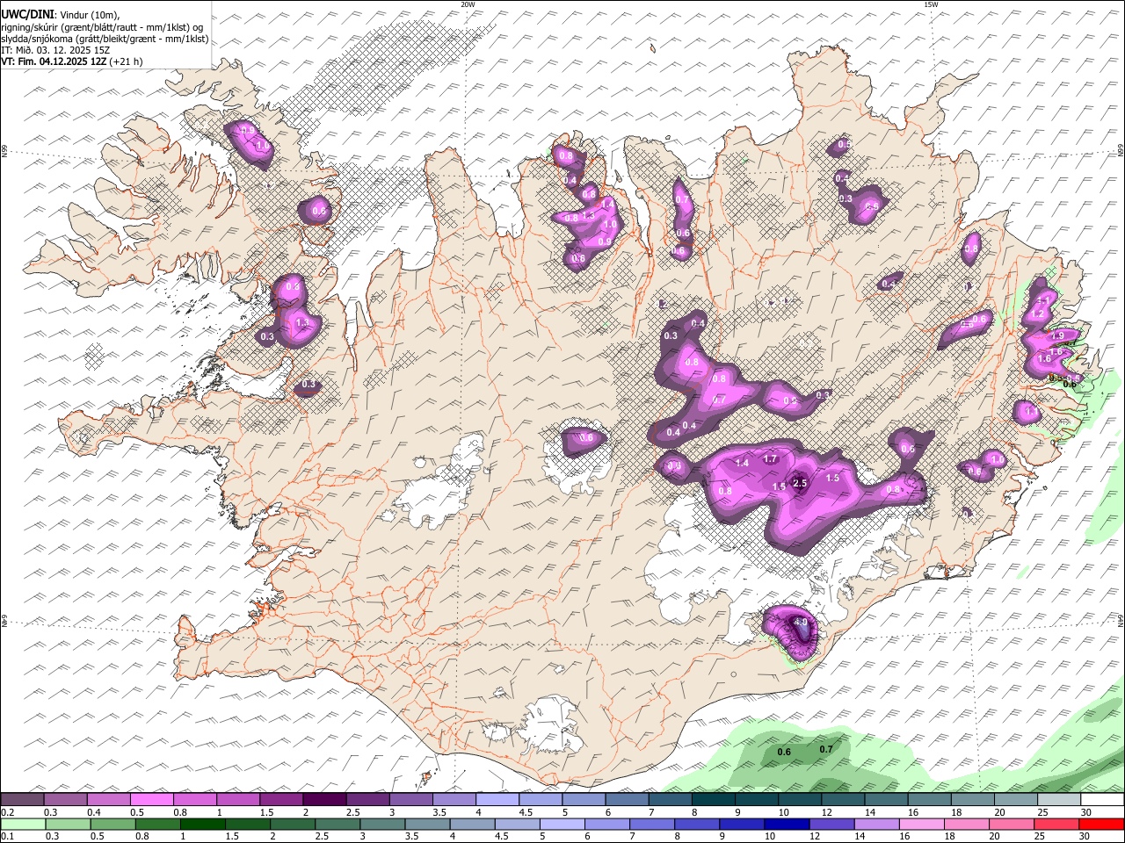Click the UWC/DINI title text

pyautogui.click(x=26, y=15)
